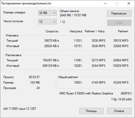Click the dictionary size dropdown arrow
This screenshot has width=135, height=118.
(54, 13)
